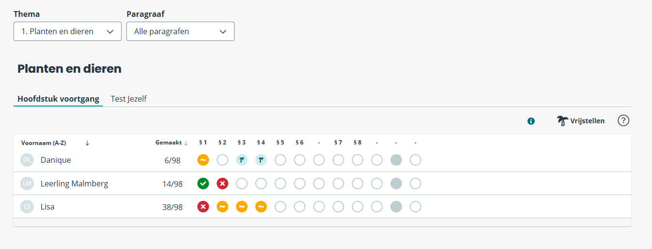The image size is (652, 249).
Task: Select Danique's empty circle under §2
Action: coord(222,160)
